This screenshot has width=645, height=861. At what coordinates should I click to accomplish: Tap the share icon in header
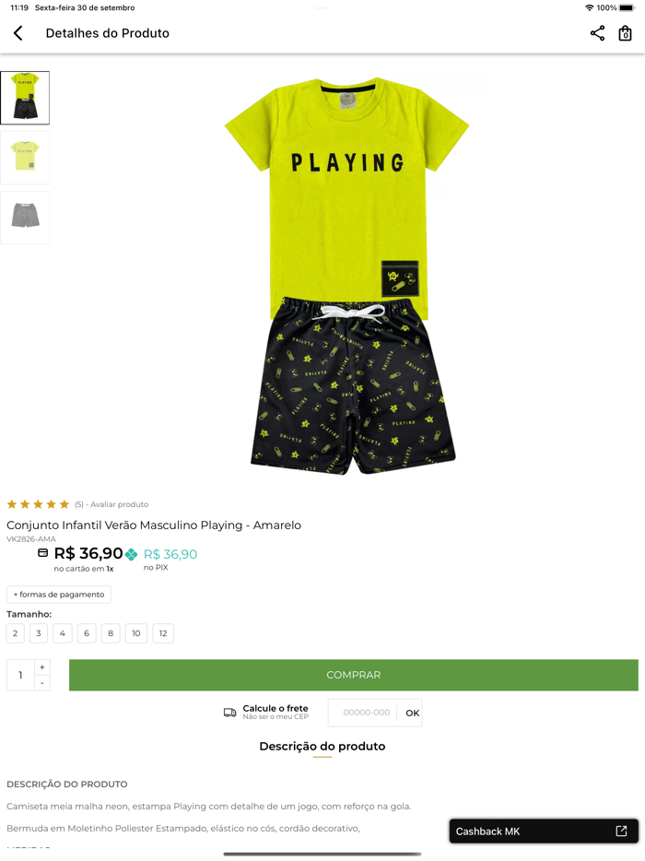(597, 33)
